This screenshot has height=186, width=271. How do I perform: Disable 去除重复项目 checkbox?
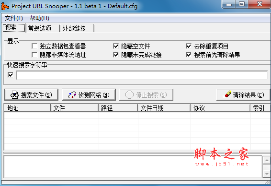189,46
